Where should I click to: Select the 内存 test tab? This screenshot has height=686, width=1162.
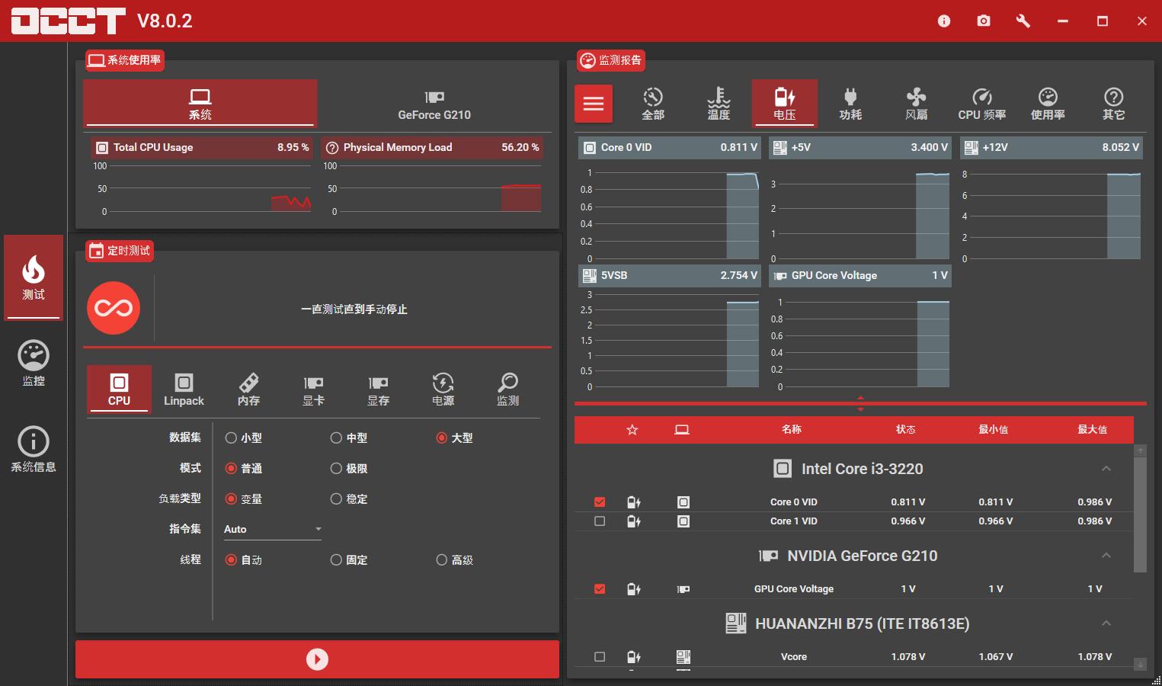point(248,389)
